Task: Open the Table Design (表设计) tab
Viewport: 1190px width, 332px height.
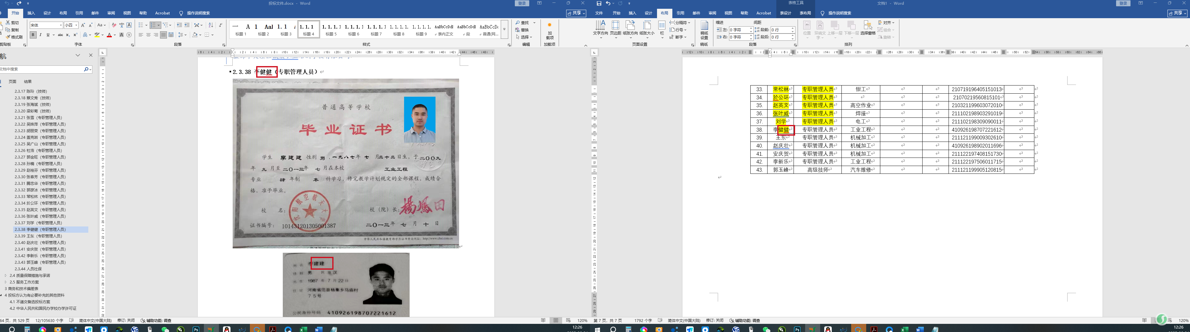Action: tap(786, 13)
